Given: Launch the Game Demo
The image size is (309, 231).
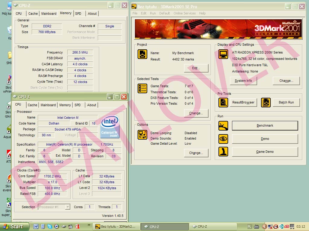Looking at the screenshot, I should click(265, 152).
